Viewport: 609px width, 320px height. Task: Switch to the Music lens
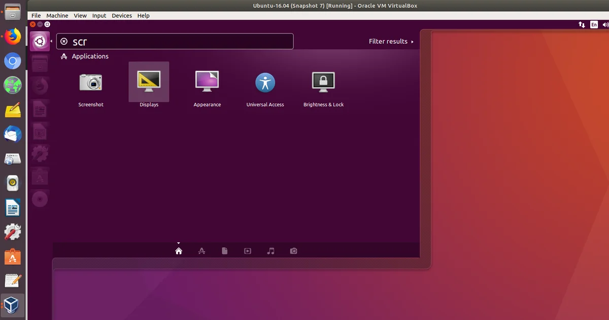click(270, 251)
